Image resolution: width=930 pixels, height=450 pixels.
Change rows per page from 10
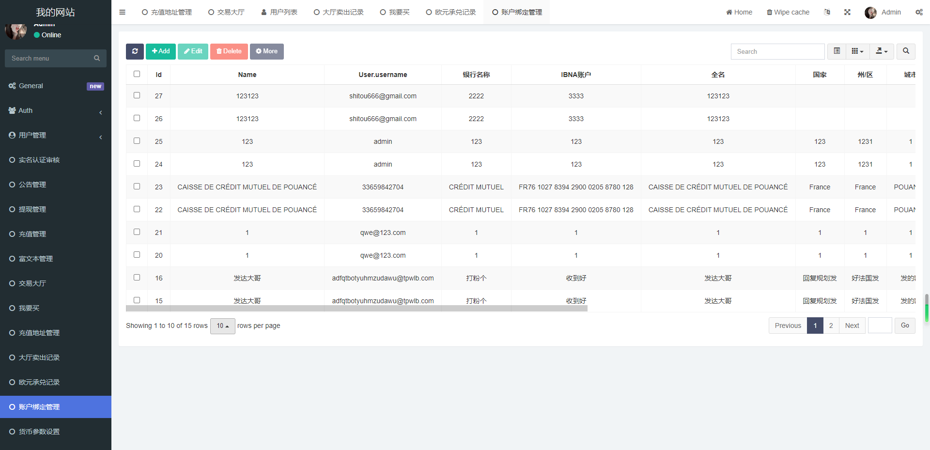(x=222, y=326)
